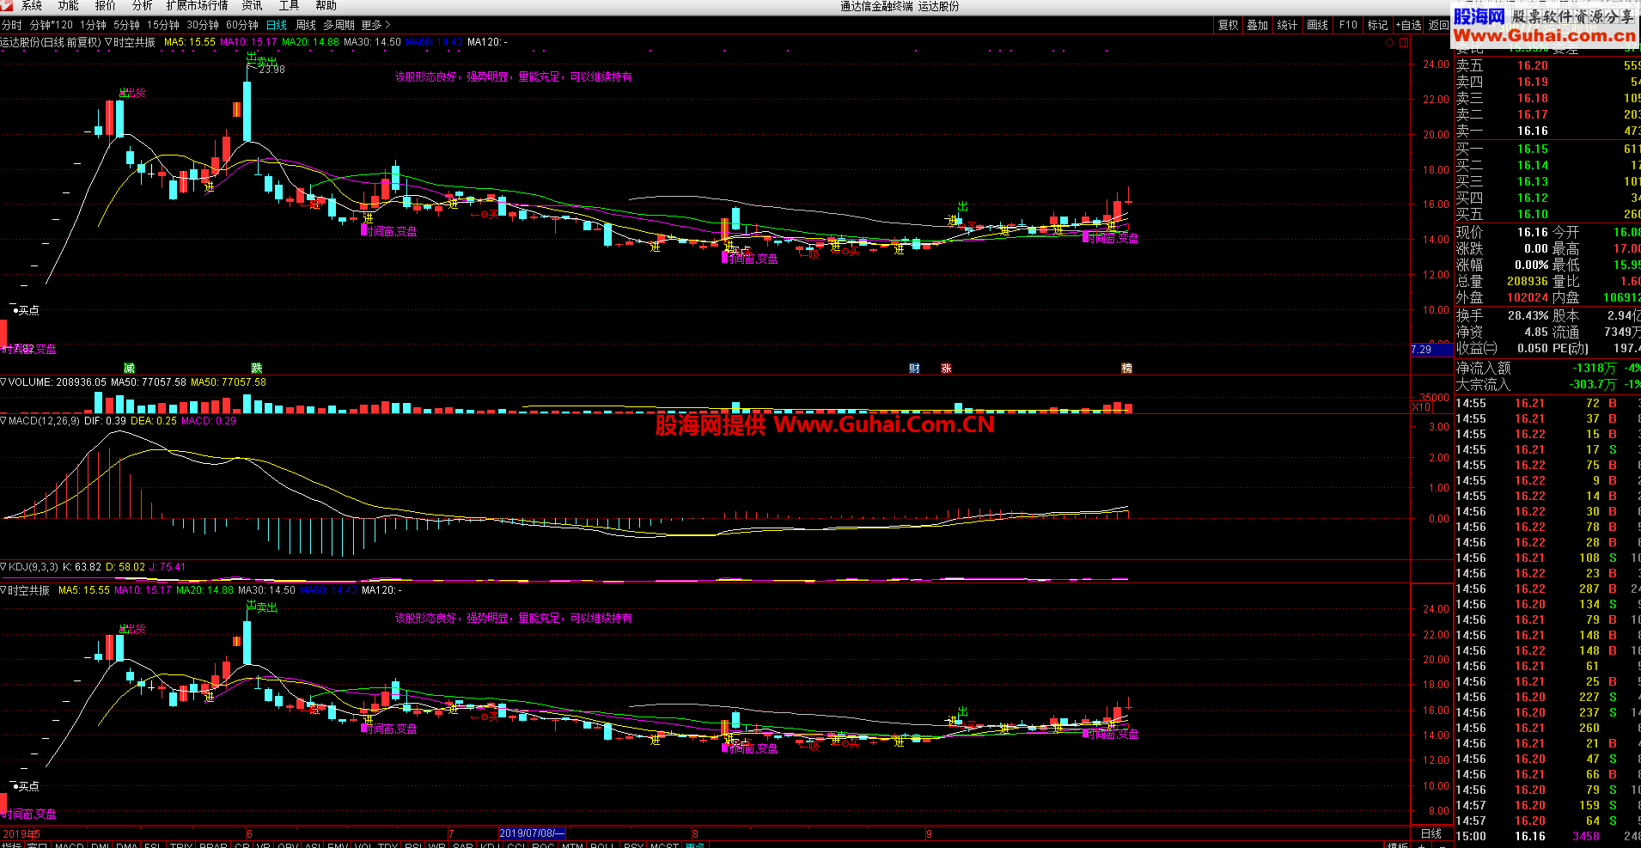Click the 叠加 overlay button

point(1258,25)
